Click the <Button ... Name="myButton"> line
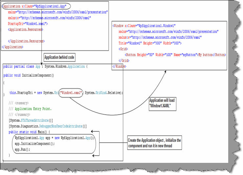This screenshot has width=243, height=175. 175,55
